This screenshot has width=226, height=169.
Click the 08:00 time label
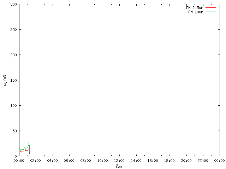click(86, 161)
